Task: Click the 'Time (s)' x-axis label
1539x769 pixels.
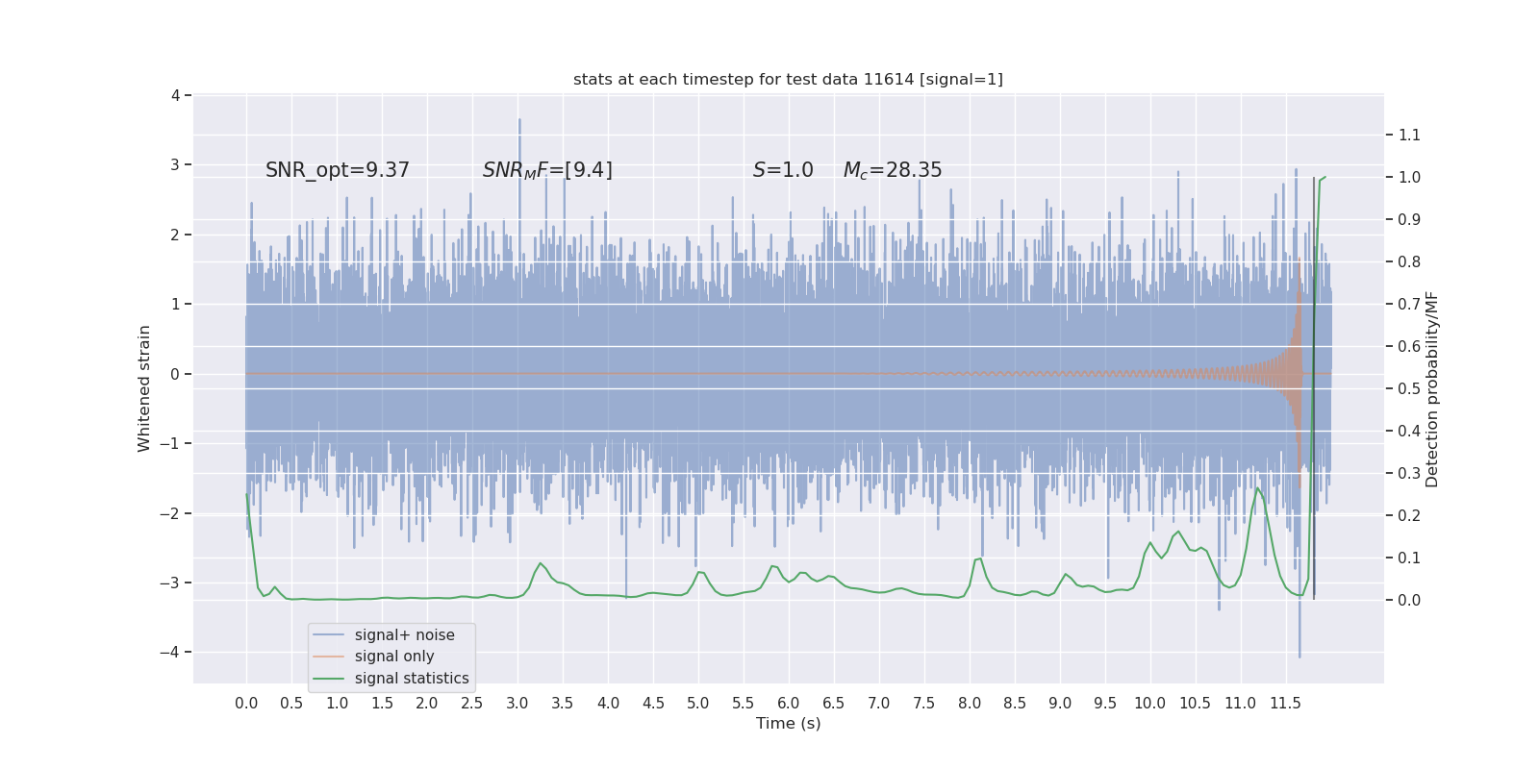Action: 789,723
